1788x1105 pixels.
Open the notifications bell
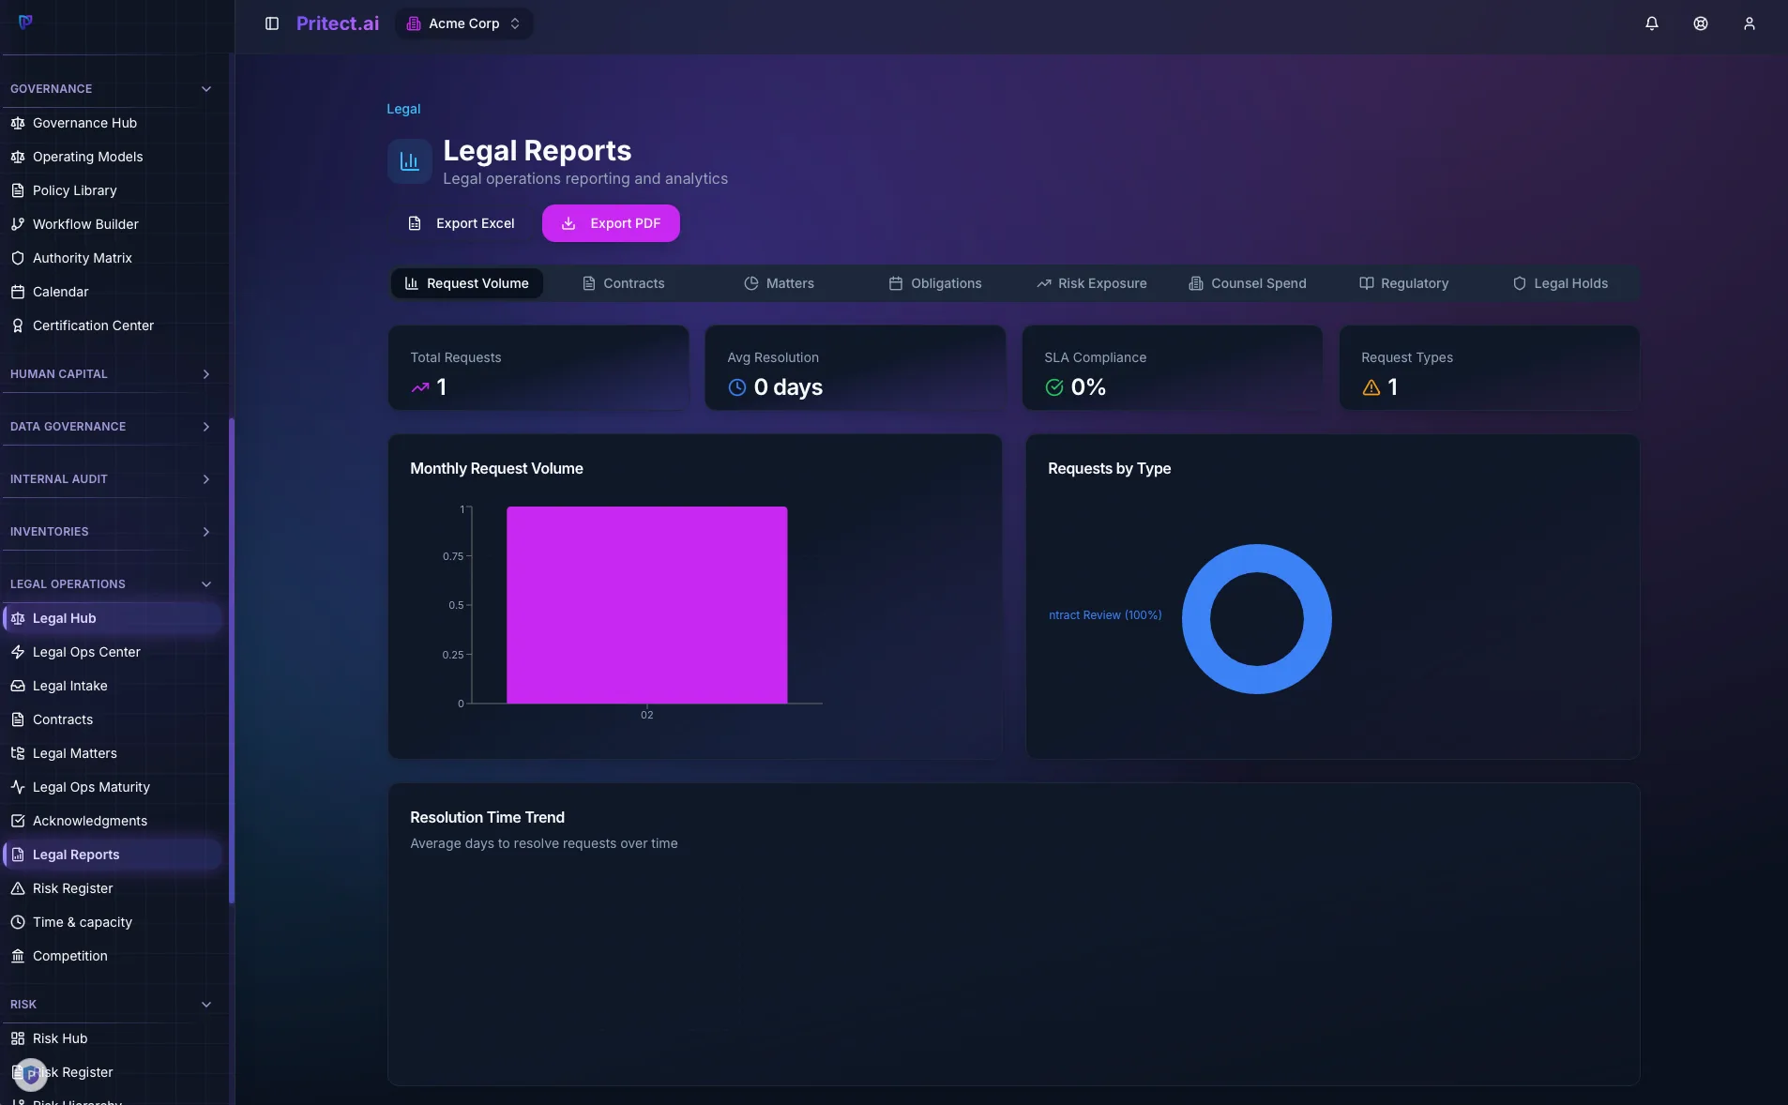click(x=1652, y=23)
